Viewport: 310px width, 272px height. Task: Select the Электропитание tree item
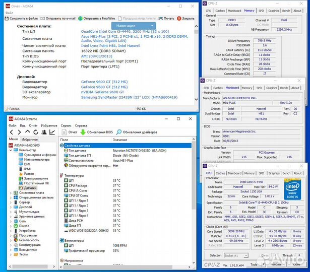tap(36, 179)
